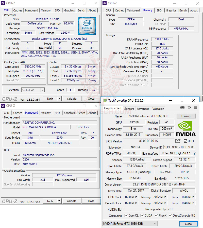Click Close button in the CPU tab window
The height and width of the screenshot is (228, 203).
pyautogui.click(x=91, y=99)
